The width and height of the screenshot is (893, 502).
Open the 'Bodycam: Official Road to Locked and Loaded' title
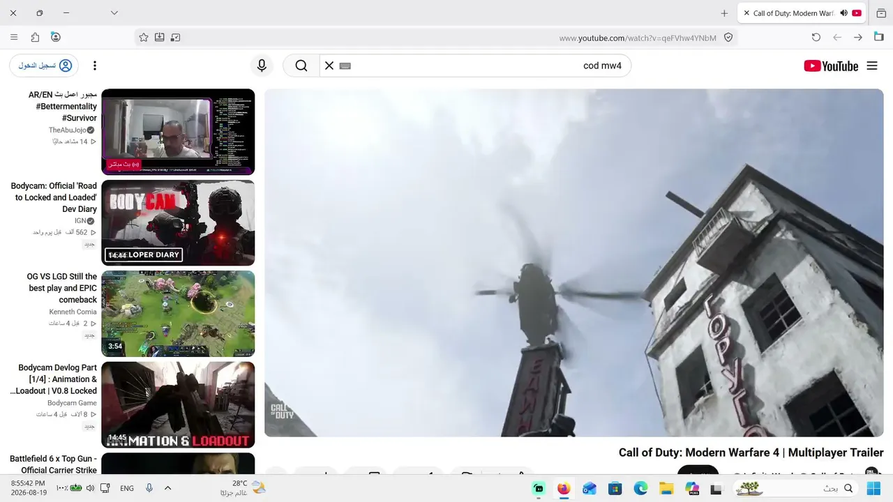pyautogui.click(x=54, y=197)
